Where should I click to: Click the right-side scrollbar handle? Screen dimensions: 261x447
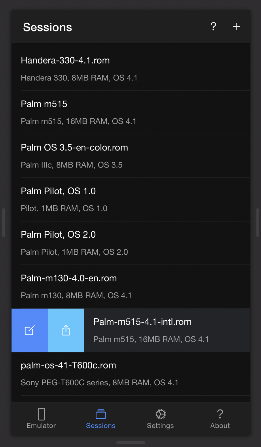[257, 222]
